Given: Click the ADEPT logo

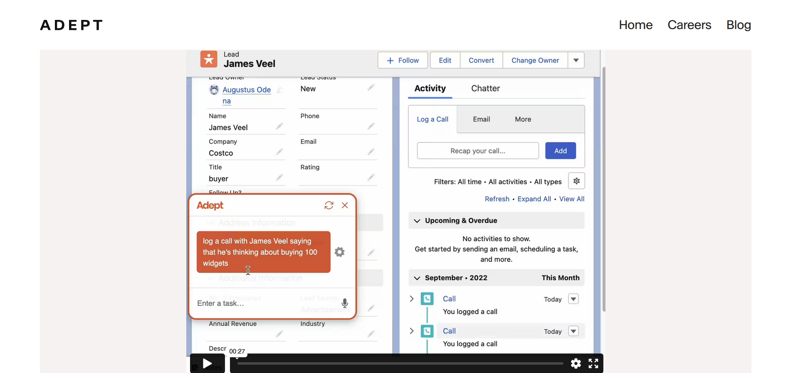Looking at the screenshot, I should click(x=71, y=25).
